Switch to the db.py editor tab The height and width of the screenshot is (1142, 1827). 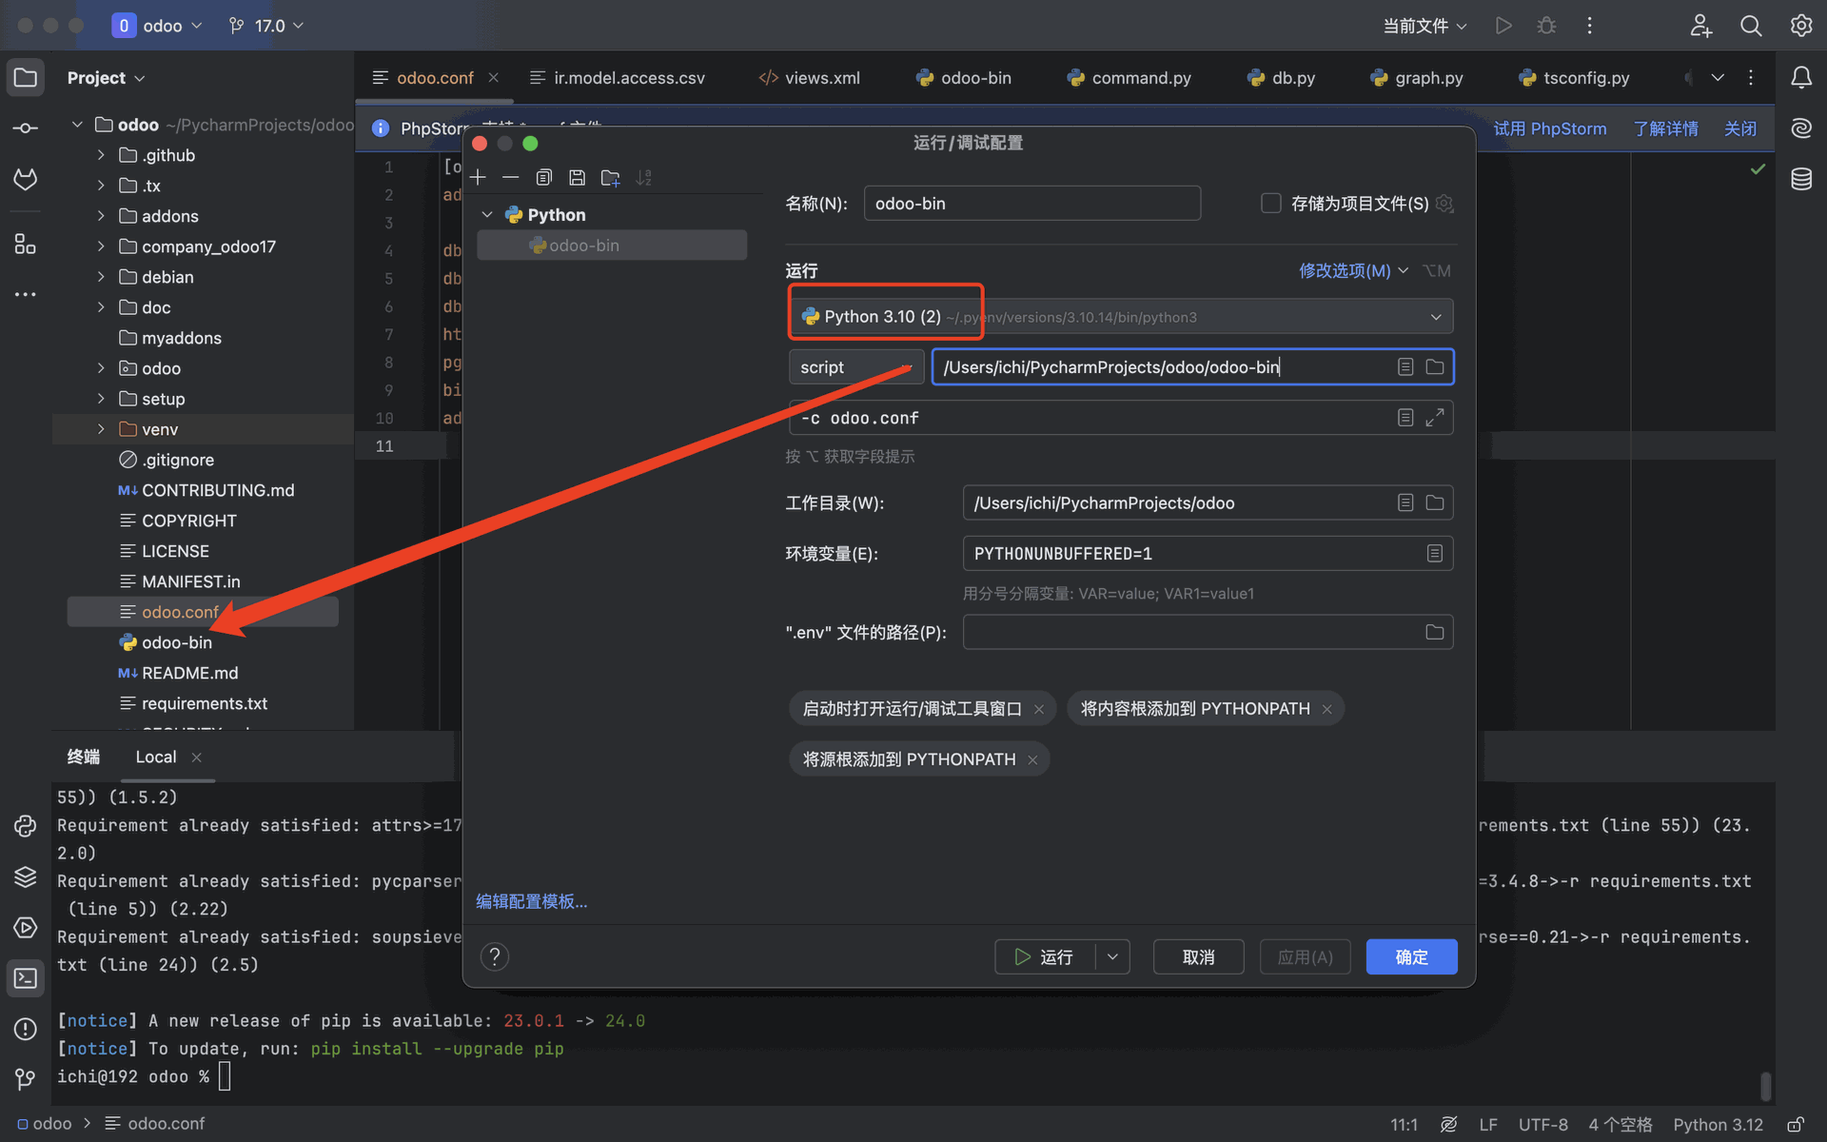(x=1282, y=77)
